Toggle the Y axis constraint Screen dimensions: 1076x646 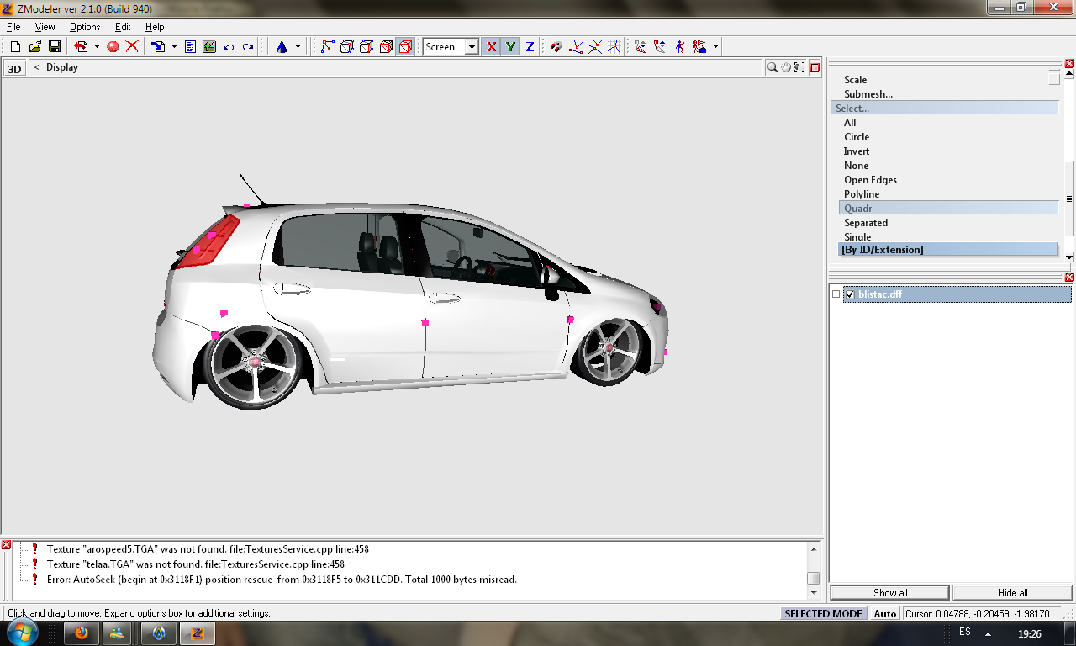tap(510, 47)
